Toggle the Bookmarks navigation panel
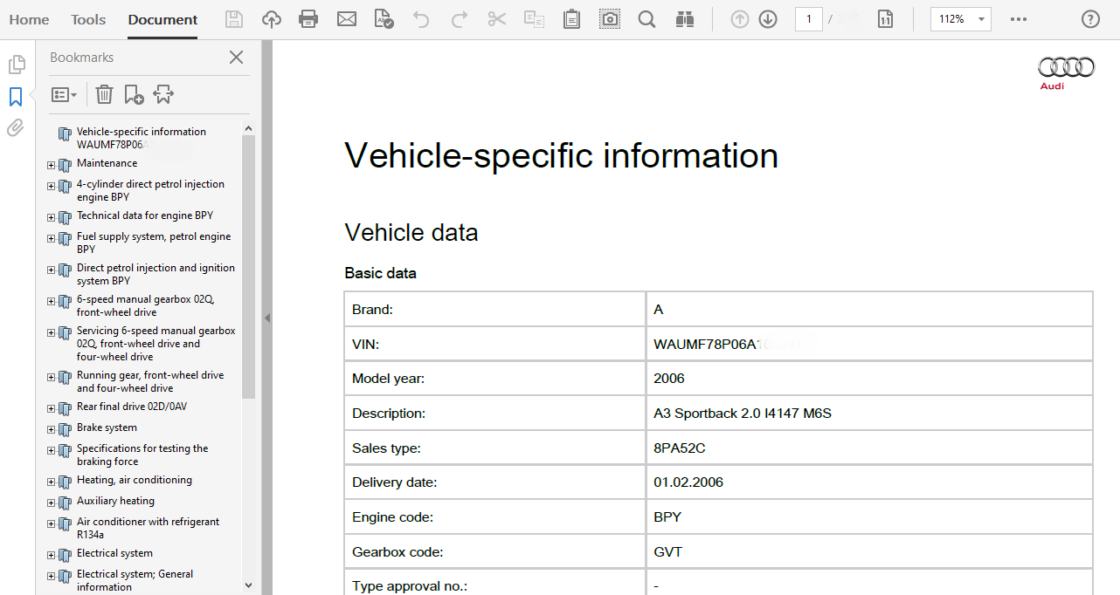The height and width of the screenshot is (595, 1120). pyautogui.click(x=16, y=97)
